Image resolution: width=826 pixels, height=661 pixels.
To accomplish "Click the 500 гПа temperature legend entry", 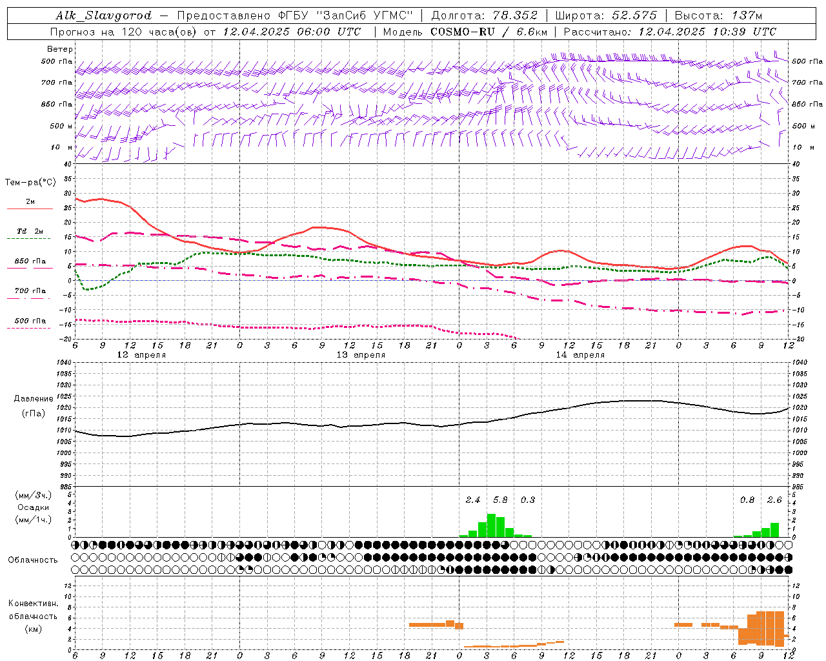I will [x=30, y=321].
